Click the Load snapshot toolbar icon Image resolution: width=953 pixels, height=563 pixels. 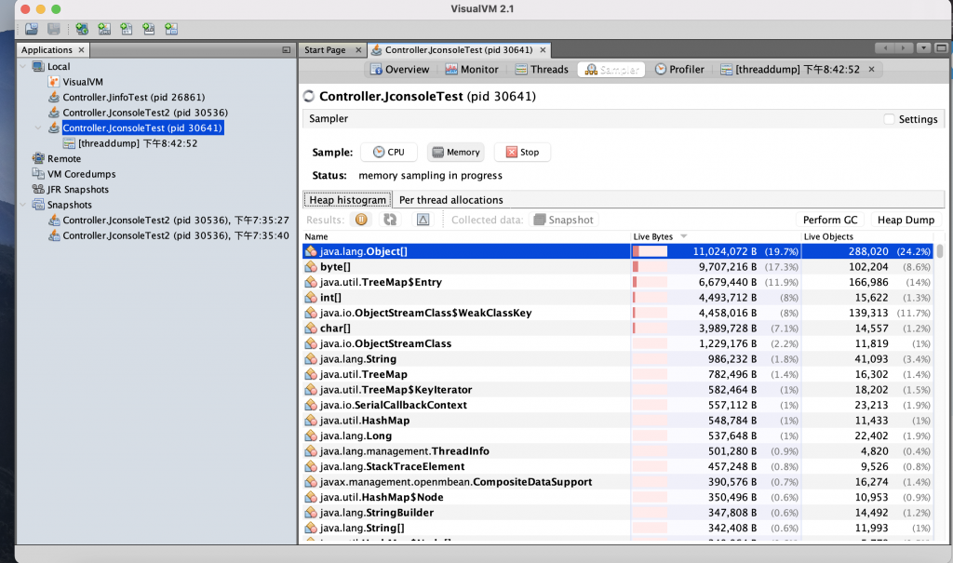point(32,29)
